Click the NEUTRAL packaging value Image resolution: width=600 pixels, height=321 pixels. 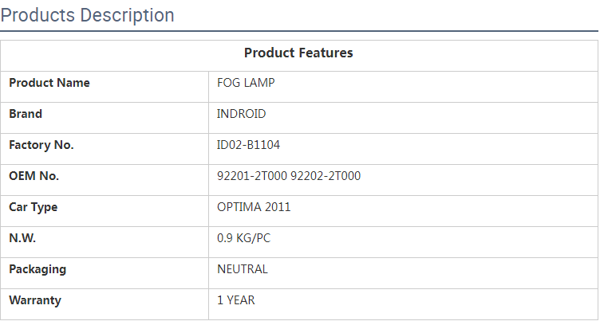coord(243,269)
